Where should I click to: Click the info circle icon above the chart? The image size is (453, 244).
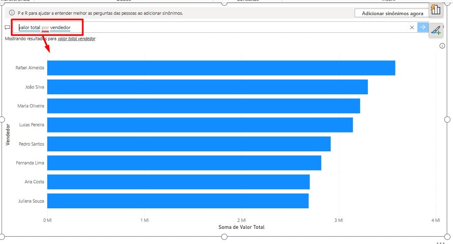(442, 46)
